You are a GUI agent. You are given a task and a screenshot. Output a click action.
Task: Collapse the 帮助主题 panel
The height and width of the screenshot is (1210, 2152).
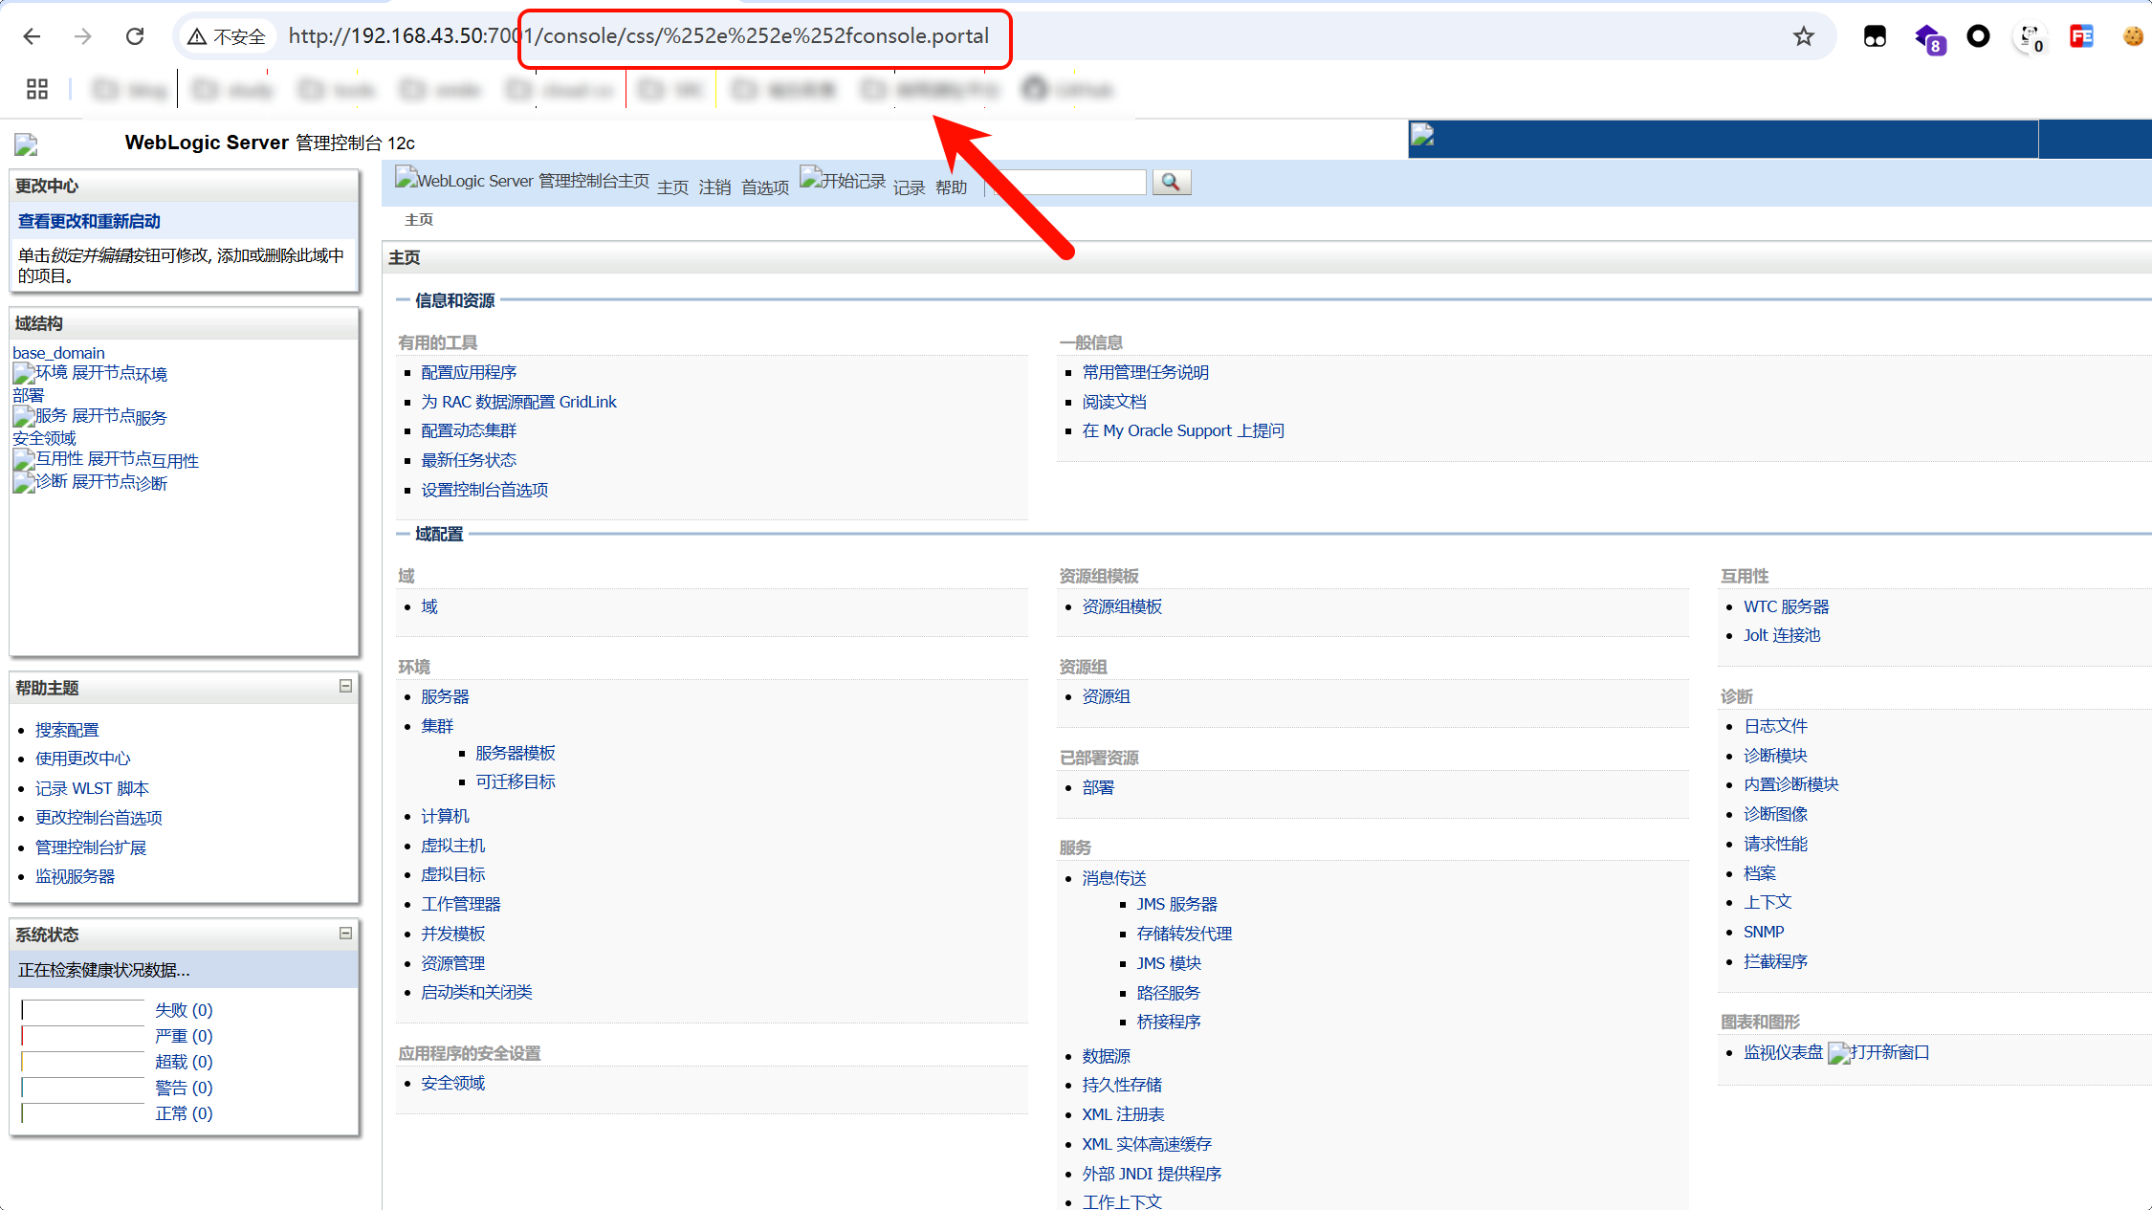point(345,686)
